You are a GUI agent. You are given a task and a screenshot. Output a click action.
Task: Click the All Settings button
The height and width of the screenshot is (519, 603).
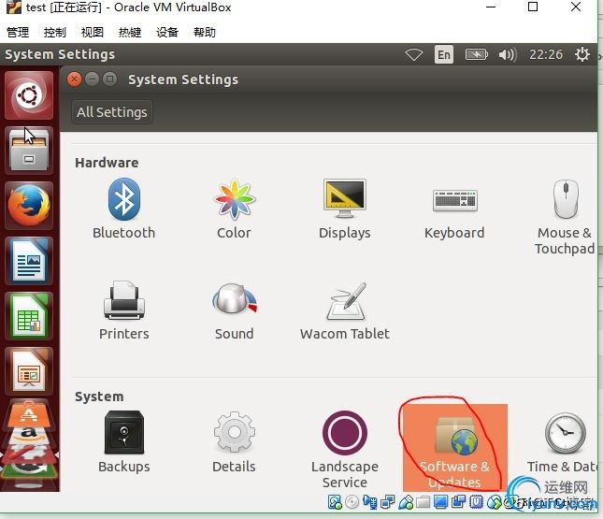[x=112, y=112]
